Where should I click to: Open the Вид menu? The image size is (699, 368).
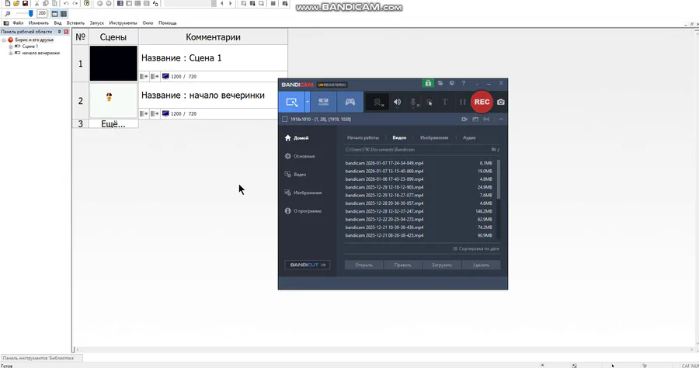(x=57, y=23)
